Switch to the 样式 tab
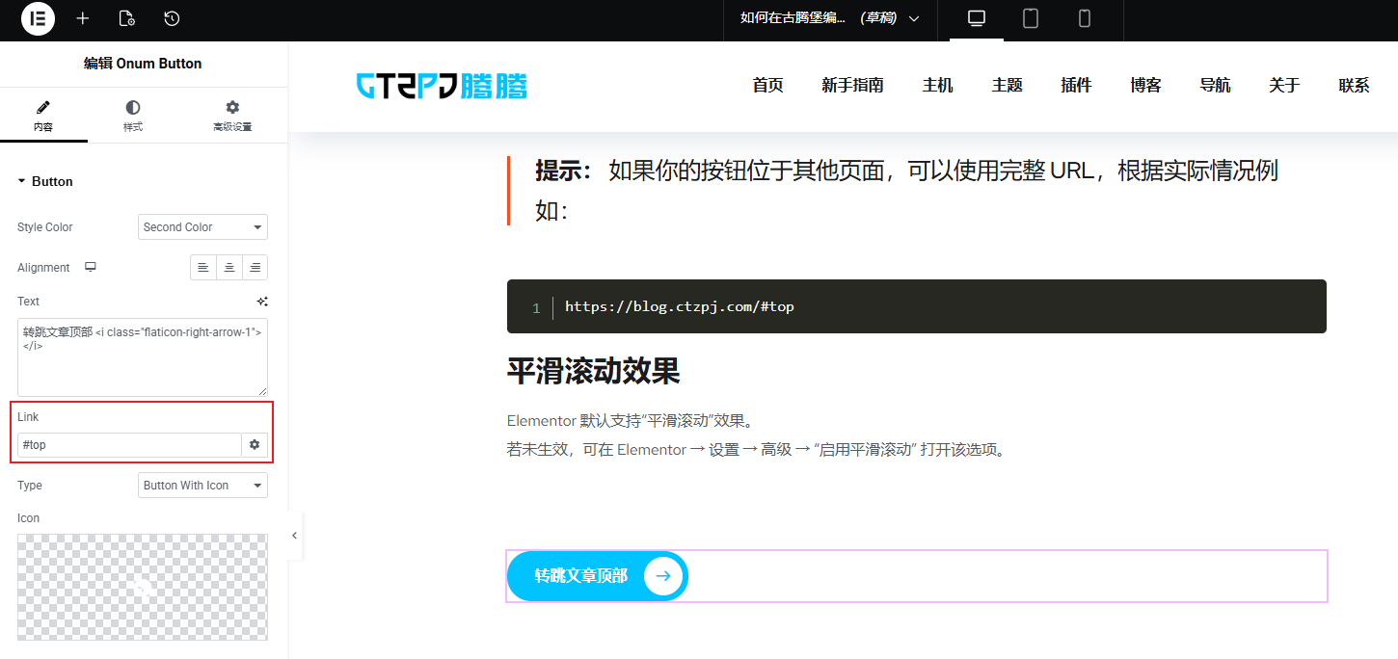This screenshot has height=659, width=1398. (x=133, y=116)
